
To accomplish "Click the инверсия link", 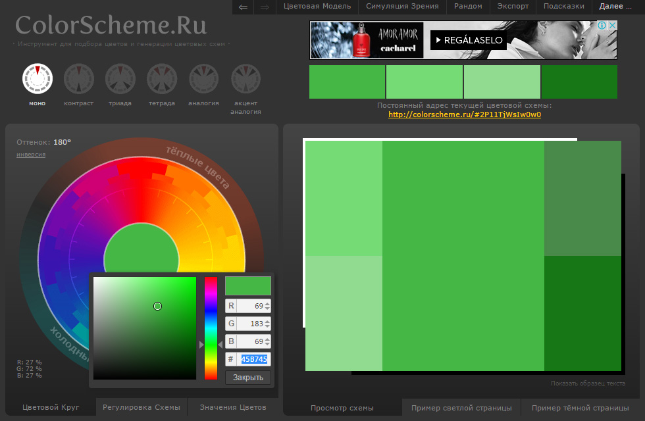I will pyautogui.click(x=31, y=155).
